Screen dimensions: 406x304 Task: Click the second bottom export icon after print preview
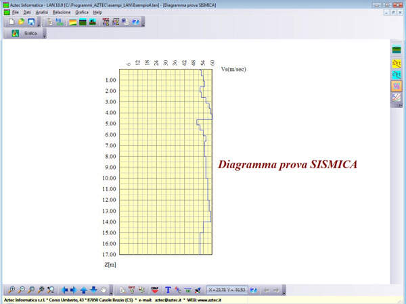[132, 290]
